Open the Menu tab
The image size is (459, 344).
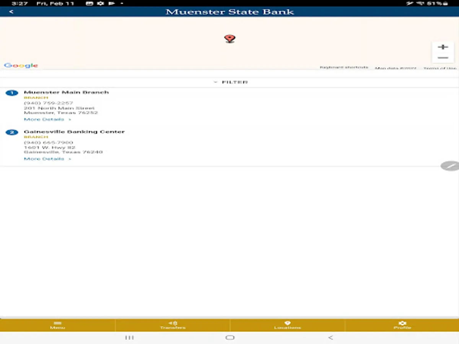[x=57, y=325]
